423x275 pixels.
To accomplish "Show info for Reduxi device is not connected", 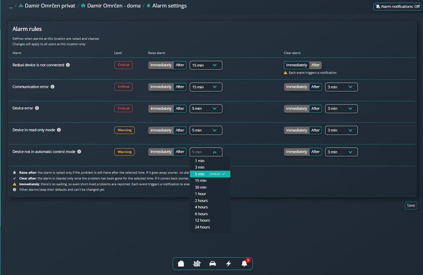I will point(68,65).
